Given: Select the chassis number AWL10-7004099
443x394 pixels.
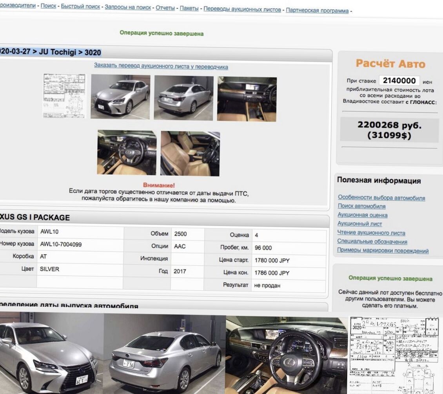Looking at the screenshot, I should pyautogui.click(x=61, y=244).
